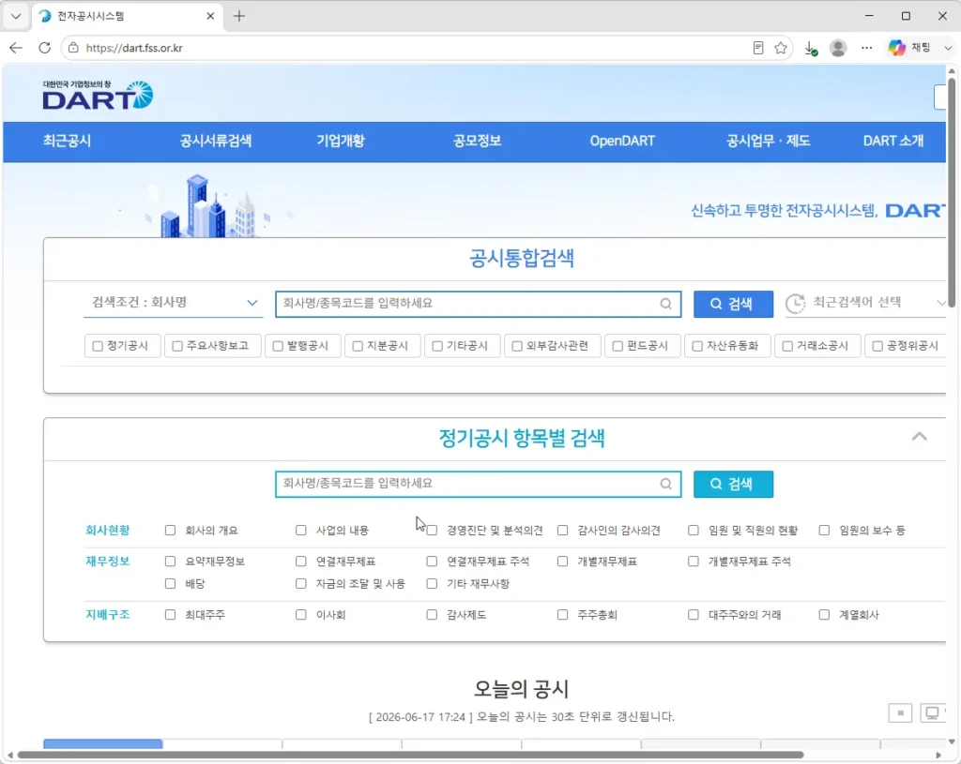Open the DART 소개 menu
This screenshot has width=961, height=764.
click(893, 141)
